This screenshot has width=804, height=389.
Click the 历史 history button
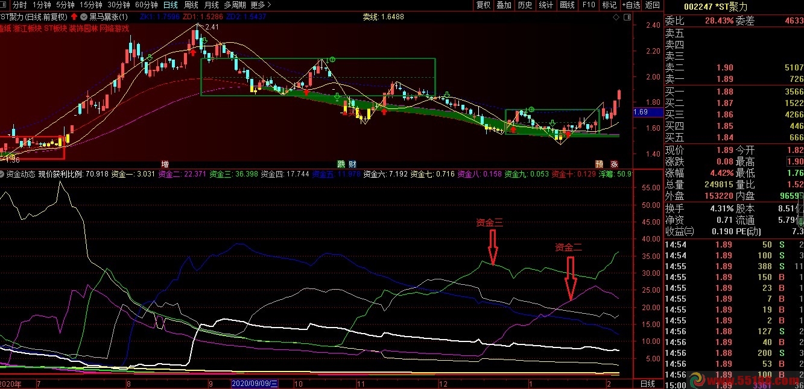pyautogui.click(x=525, y=5)
